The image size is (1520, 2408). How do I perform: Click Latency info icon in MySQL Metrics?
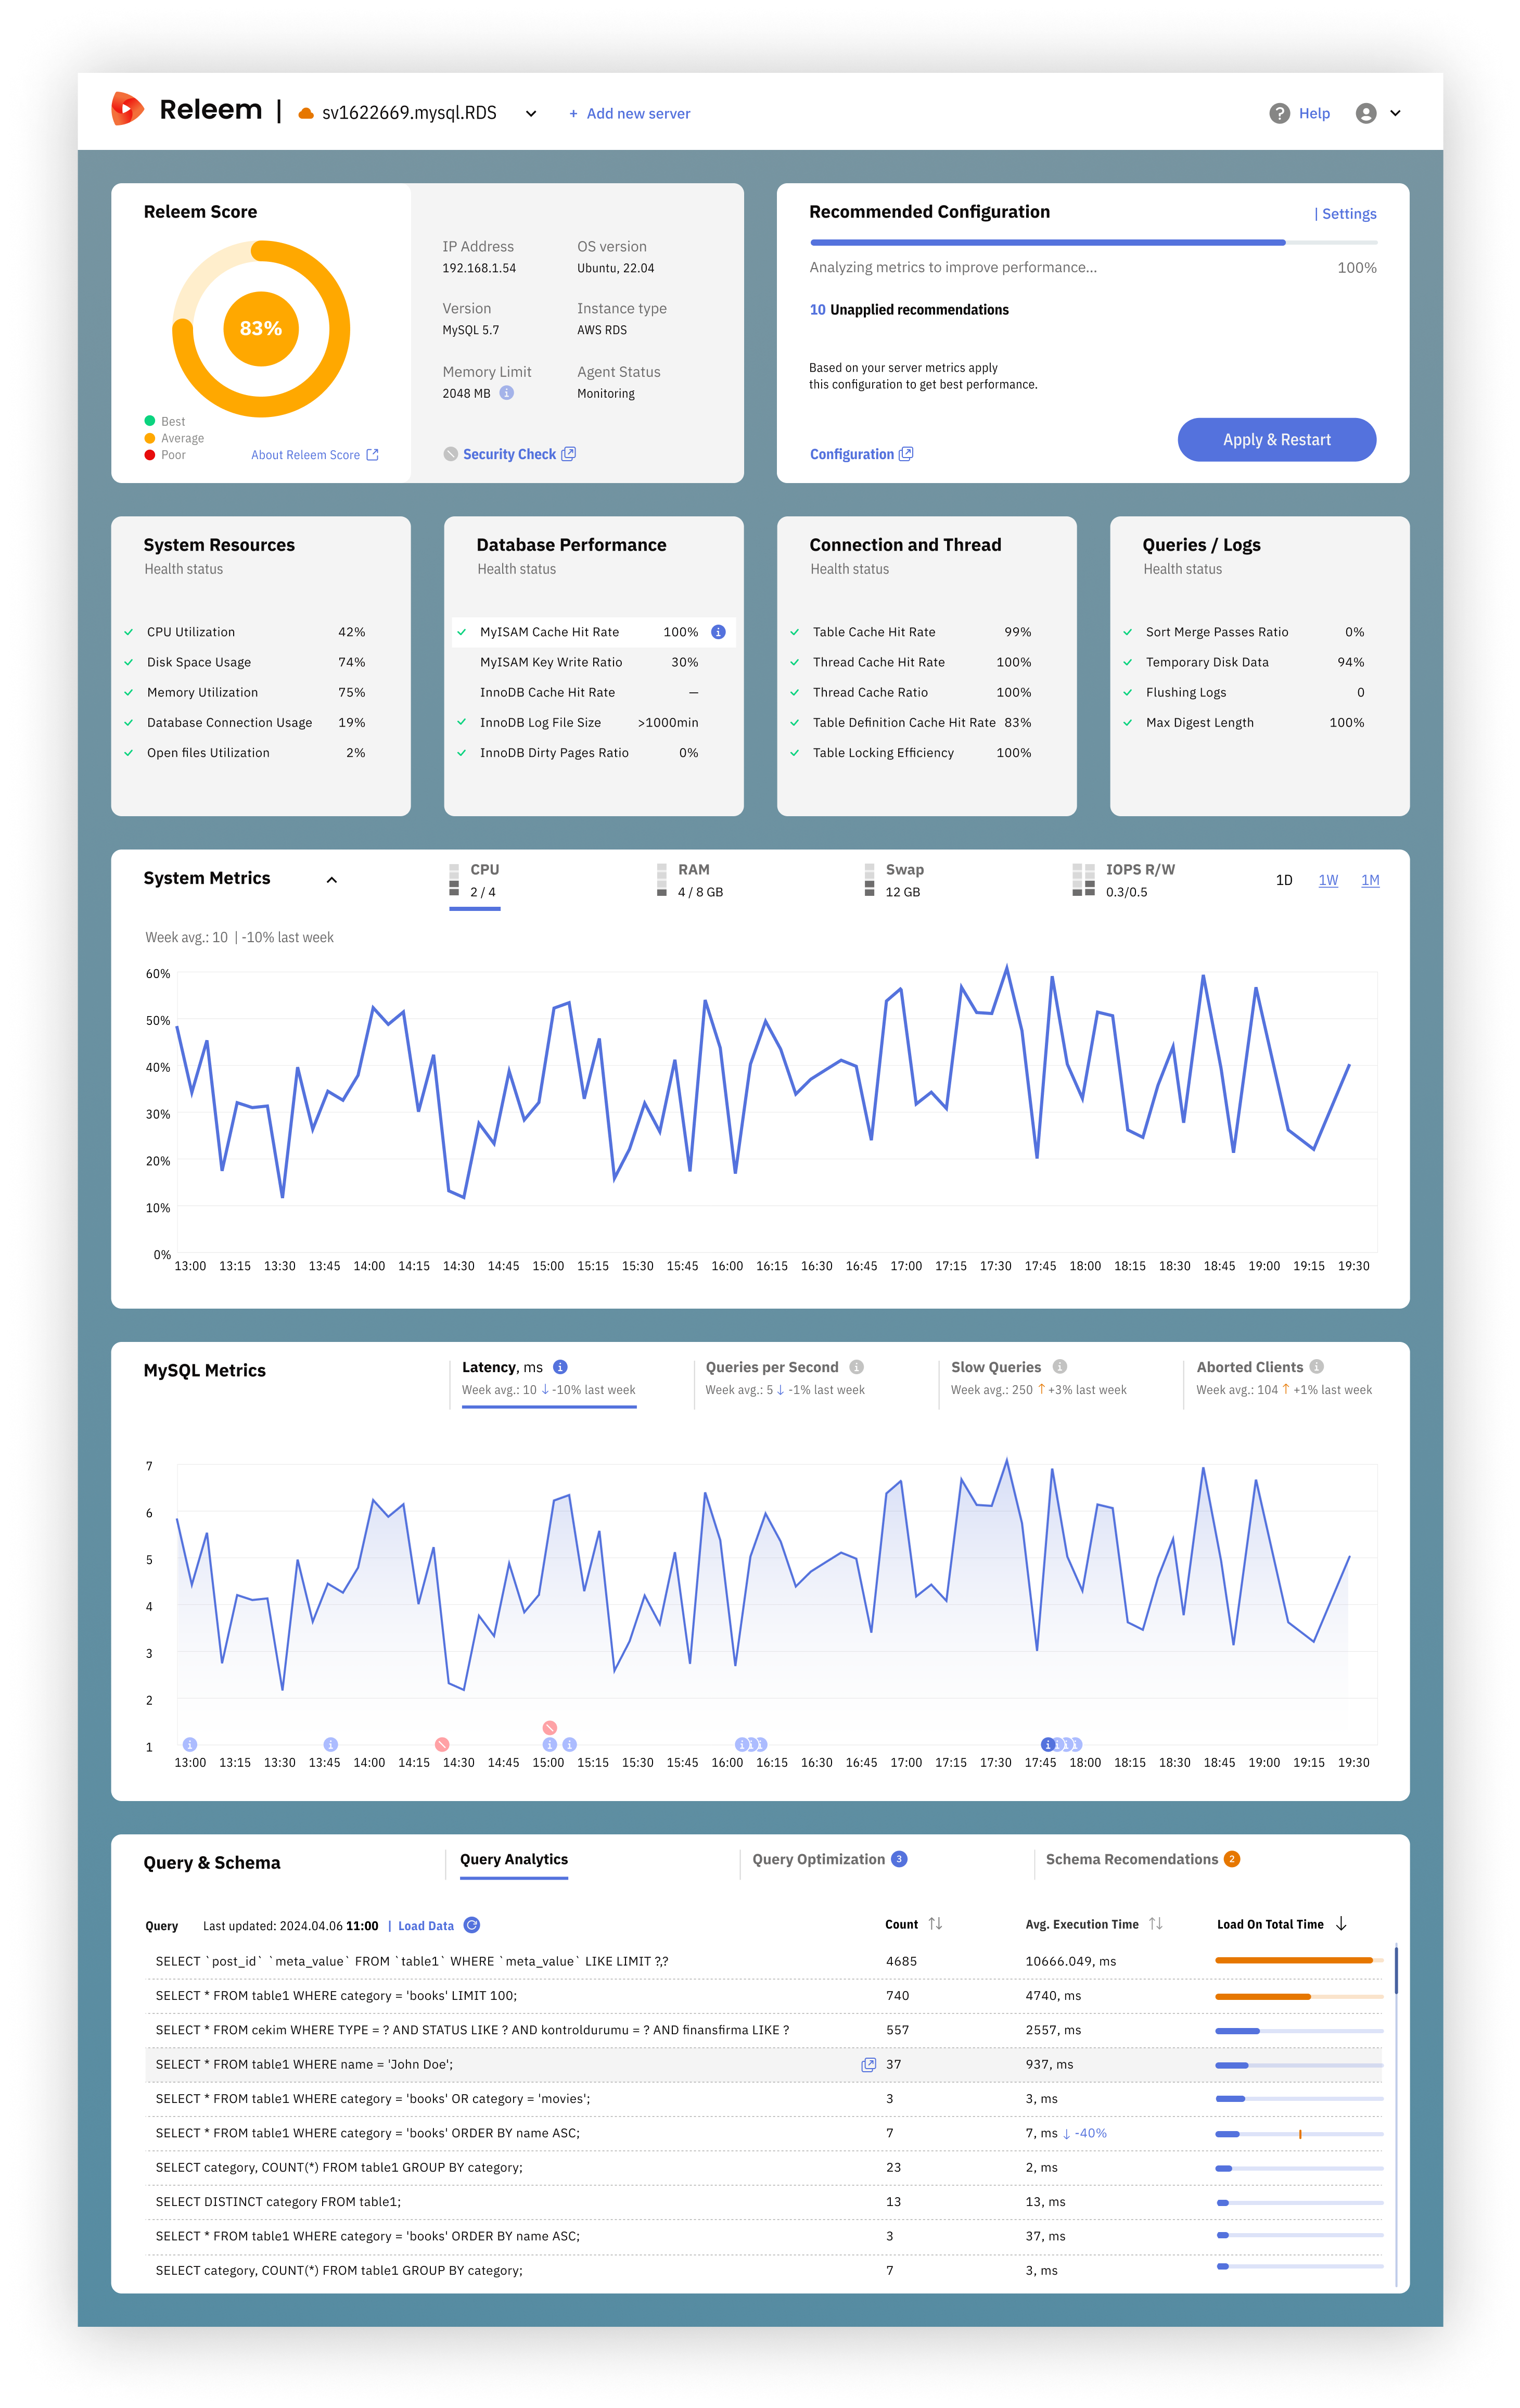560,1367
